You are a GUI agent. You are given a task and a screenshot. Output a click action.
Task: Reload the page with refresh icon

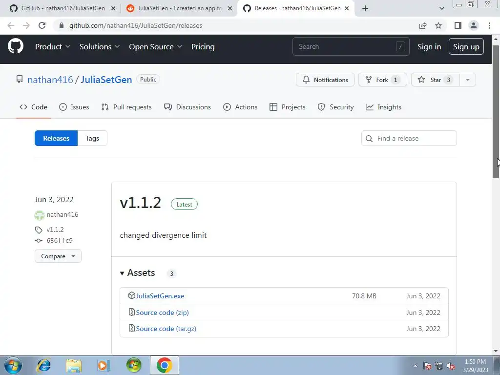(42, 25)
